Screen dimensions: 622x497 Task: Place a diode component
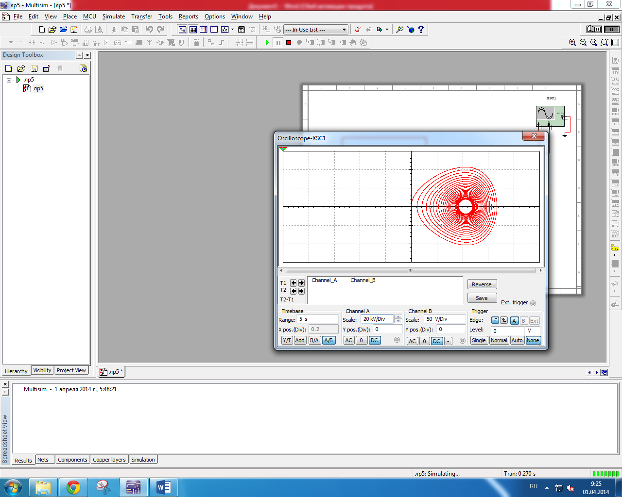(32, 43)
